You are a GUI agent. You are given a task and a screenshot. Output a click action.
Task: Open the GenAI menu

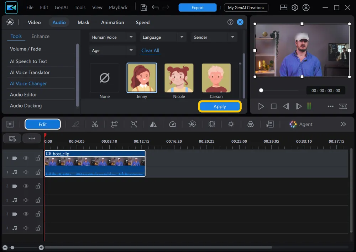click(x=61, y=7)
